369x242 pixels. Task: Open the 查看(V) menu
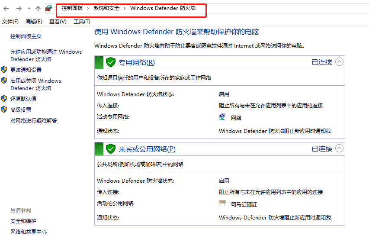[x=58, y=22]
